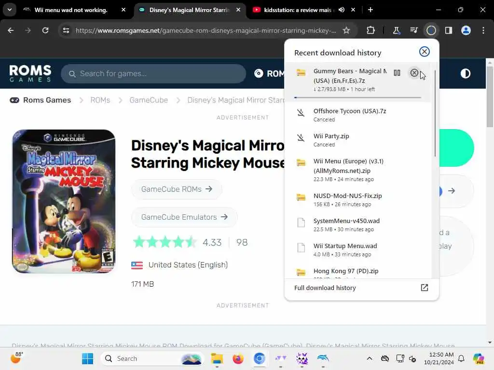Bookmark this page with star icon

click(346, 30)
